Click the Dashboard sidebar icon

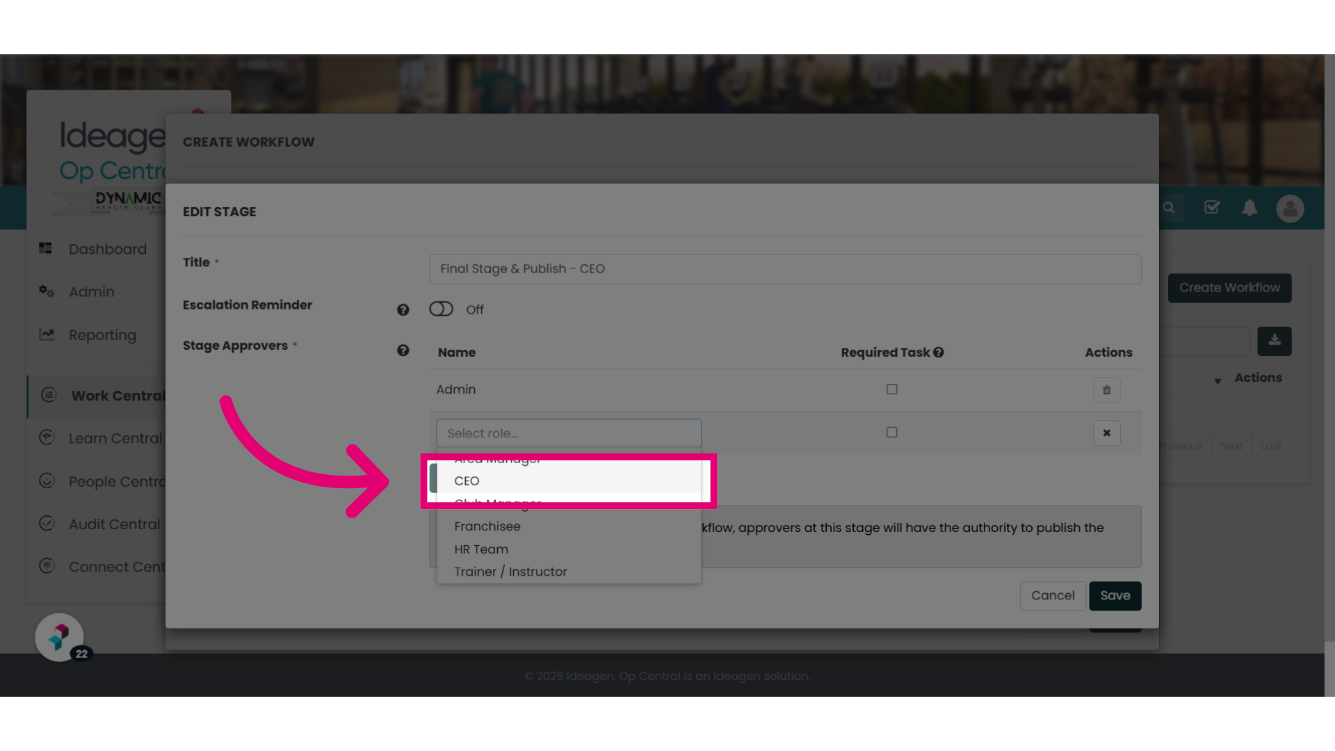46,248
